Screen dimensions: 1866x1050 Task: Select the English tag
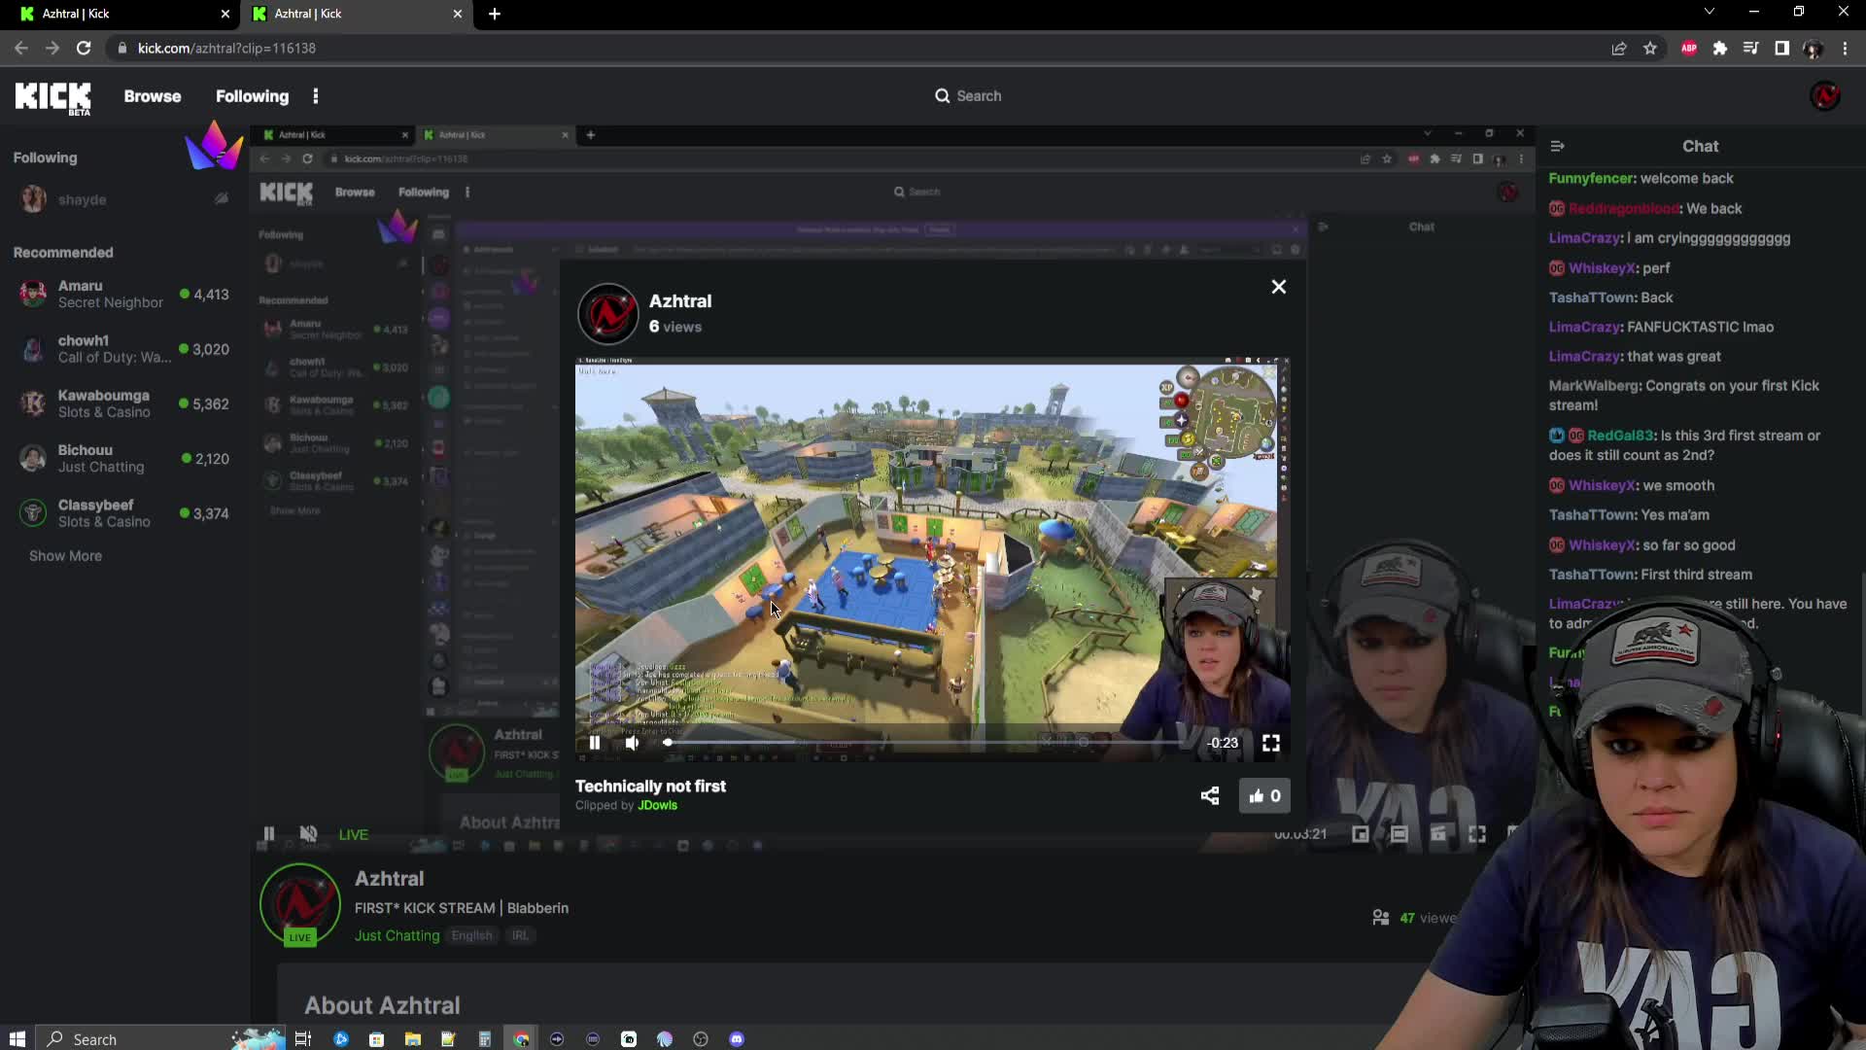471,935
